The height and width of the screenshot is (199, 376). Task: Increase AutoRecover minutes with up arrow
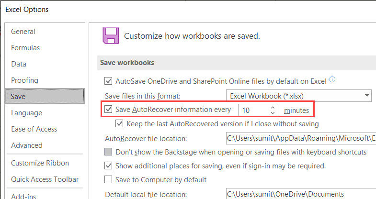pyautogui.click(x=273, y=108)
